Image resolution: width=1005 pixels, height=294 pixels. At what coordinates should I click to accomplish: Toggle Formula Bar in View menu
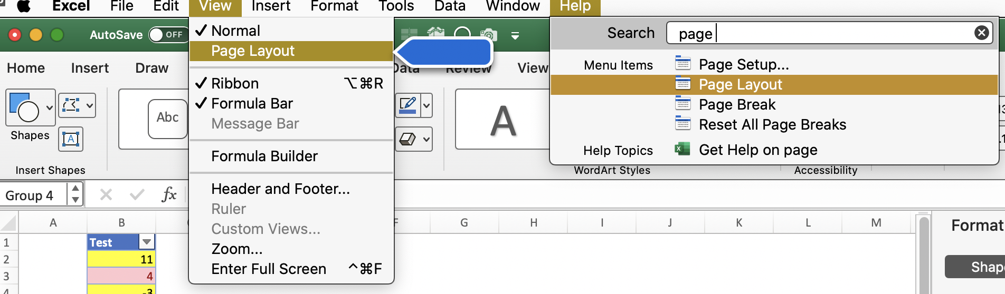click(291, 103)
